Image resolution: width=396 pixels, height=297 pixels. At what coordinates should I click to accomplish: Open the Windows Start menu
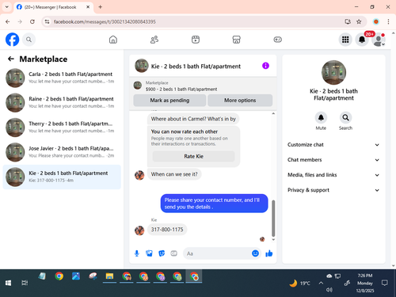[x=8, y=283]
